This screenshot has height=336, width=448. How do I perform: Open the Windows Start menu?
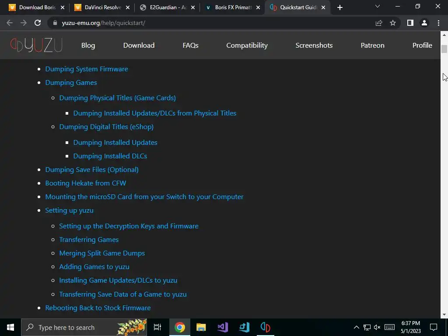[10, 327]
